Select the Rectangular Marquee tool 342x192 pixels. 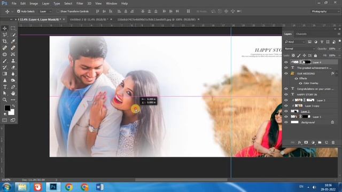coord(13,28)
